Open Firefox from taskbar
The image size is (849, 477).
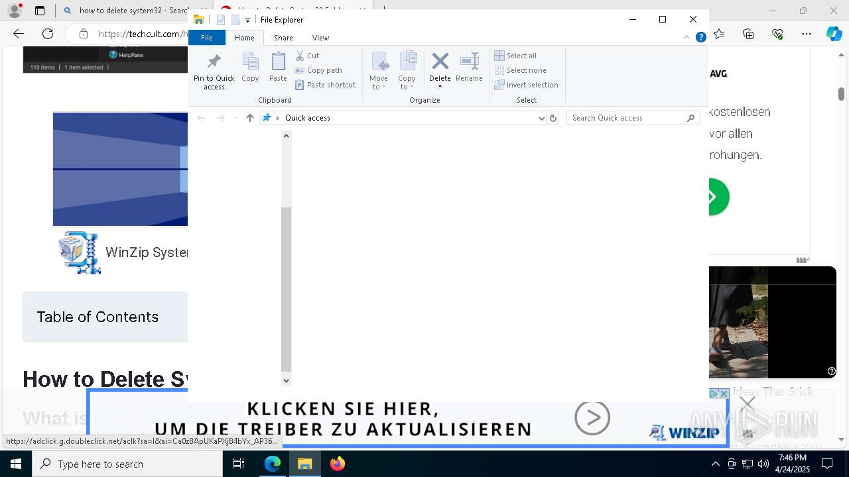click(338, 464)
